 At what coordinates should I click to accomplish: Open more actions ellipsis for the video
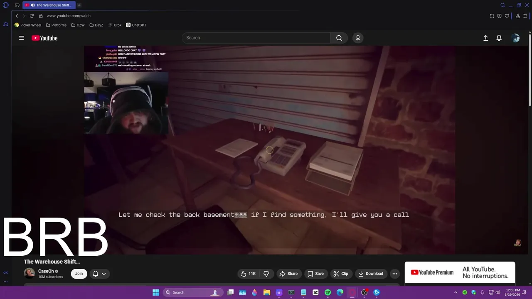tap(395, 274)
